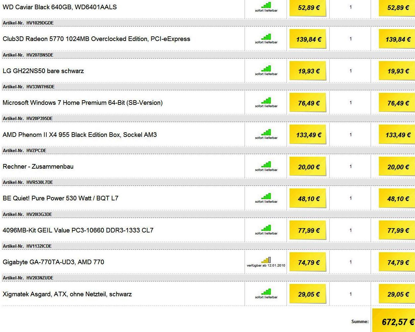Click unit price 52,89 € of WD Caviar
415x332 pixels.
coord(308,7)
